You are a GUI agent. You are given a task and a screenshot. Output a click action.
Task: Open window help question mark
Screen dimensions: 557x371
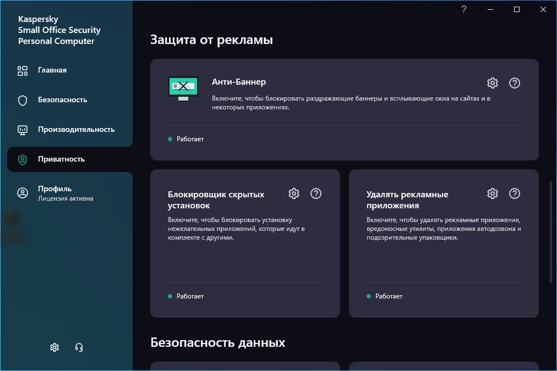point(464,9)
